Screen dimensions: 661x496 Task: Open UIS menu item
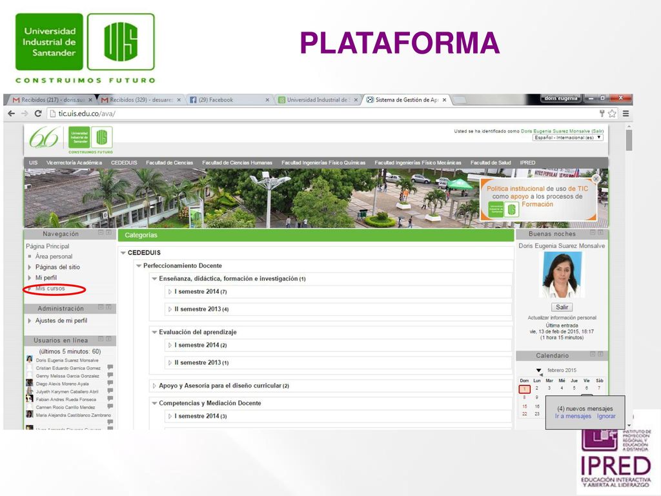pyautogui.click(x=34, y=162)
